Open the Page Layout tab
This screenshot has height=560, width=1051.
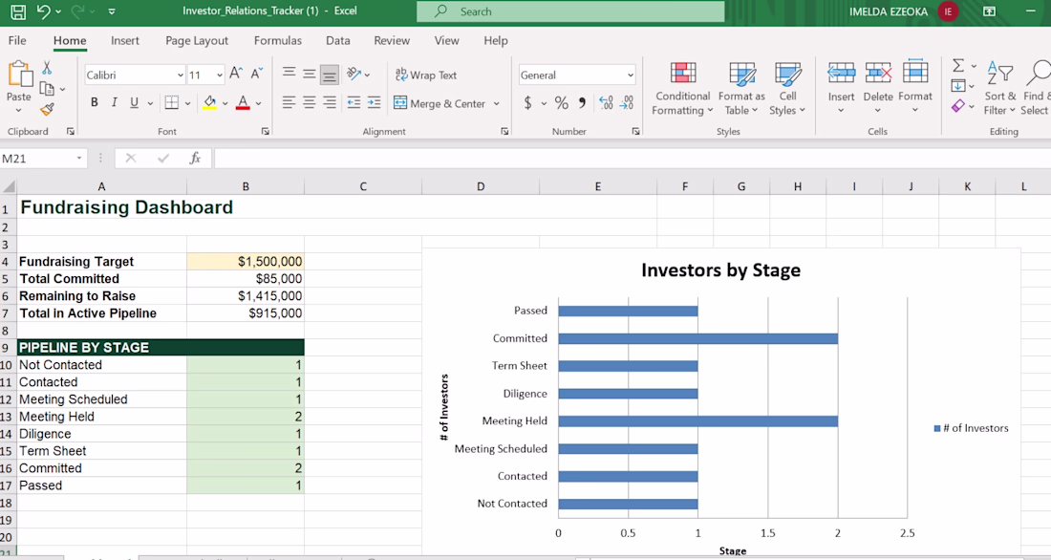click(x=197, y=40)
